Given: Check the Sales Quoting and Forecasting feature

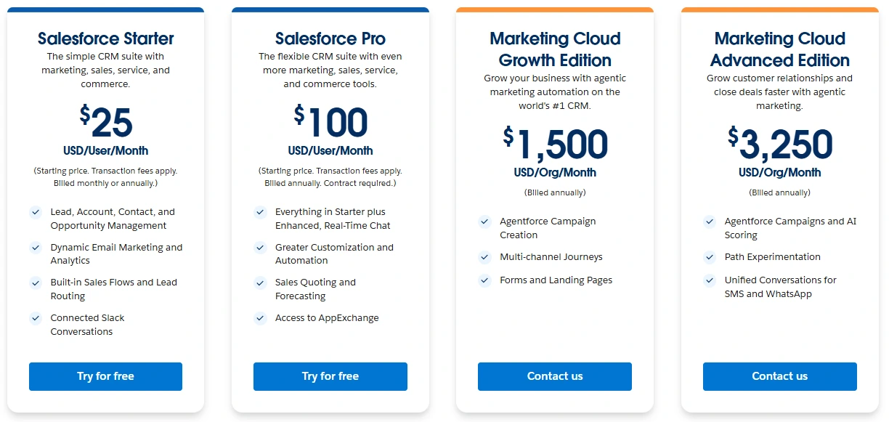Looking at the screenshot, I should (260, 283).
